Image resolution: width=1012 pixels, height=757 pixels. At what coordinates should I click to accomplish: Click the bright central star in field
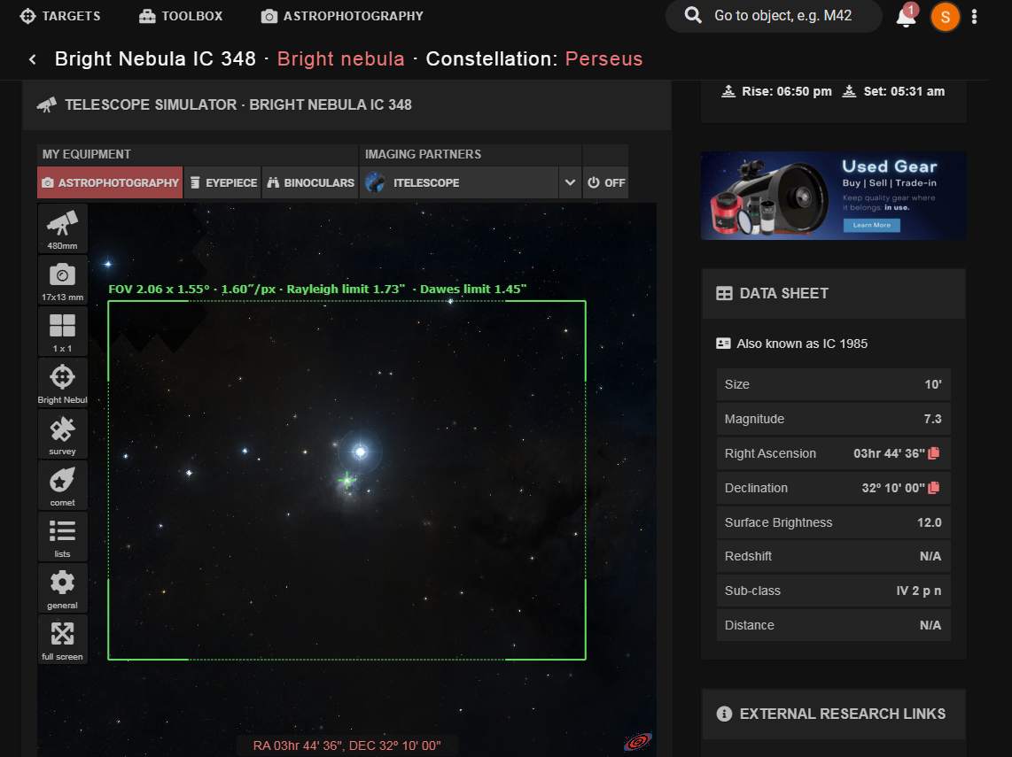coord(360,452)
